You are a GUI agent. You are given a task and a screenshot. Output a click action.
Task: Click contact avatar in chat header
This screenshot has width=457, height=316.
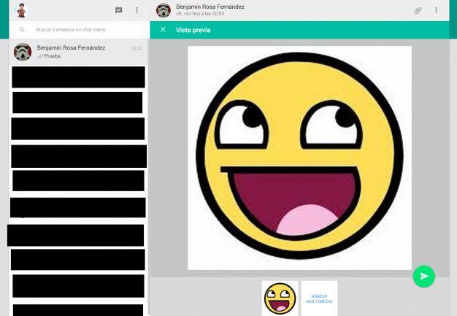164,10
